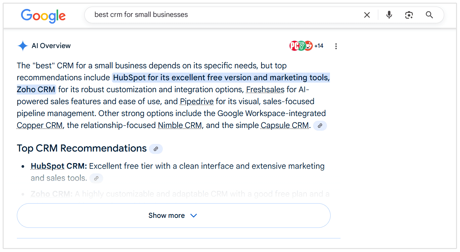Submit search with magnifying glass icon
This screenshot has width=460, height=252.
[x=429, y=15]
